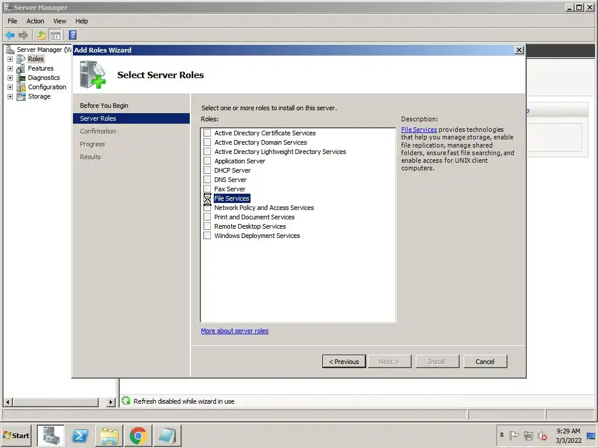Toggle the Show/Hide console tree icon
Image resolution: width=598 pixels, height=448 pixels.
pos(55,36)
